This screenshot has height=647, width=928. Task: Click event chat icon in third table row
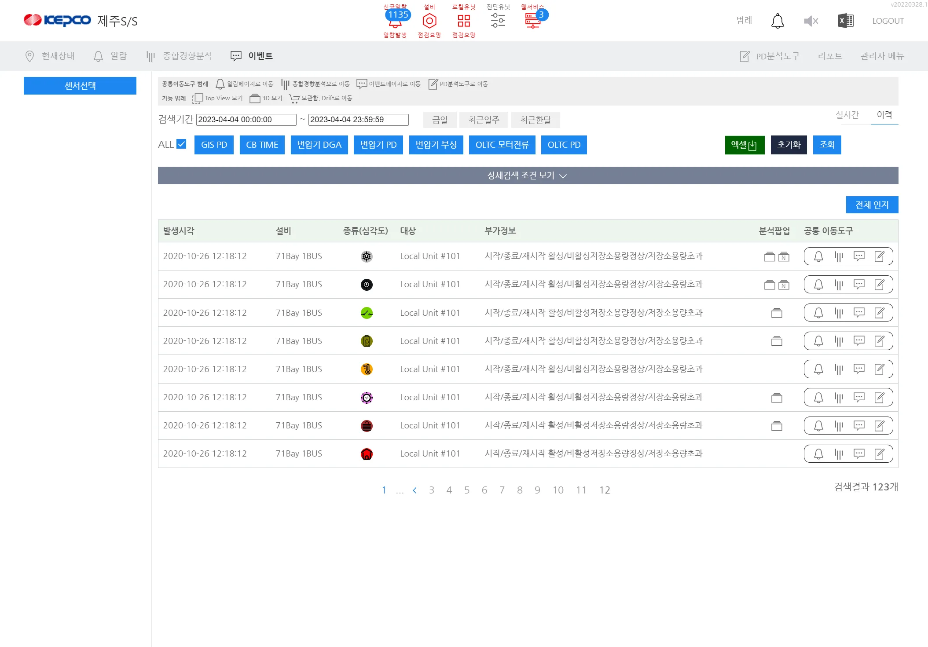859,313
